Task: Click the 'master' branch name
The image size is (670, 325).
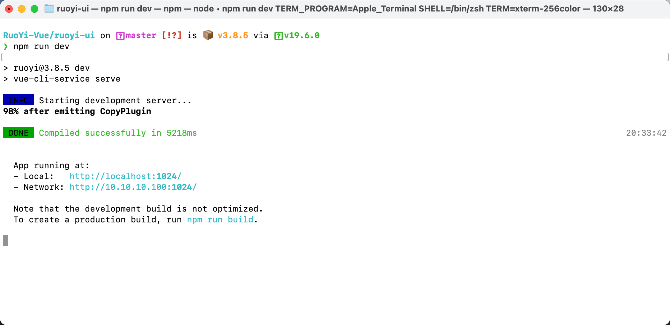Action: 141,35
